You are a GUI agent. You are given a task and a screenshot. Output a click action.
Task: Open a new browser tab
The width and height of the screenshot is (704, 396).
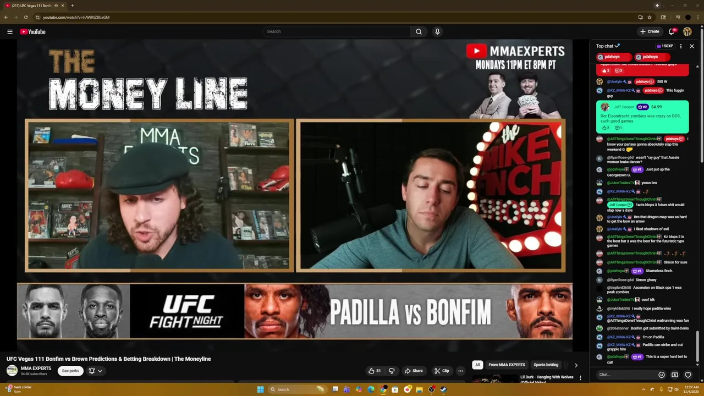[x=72, y=5]
